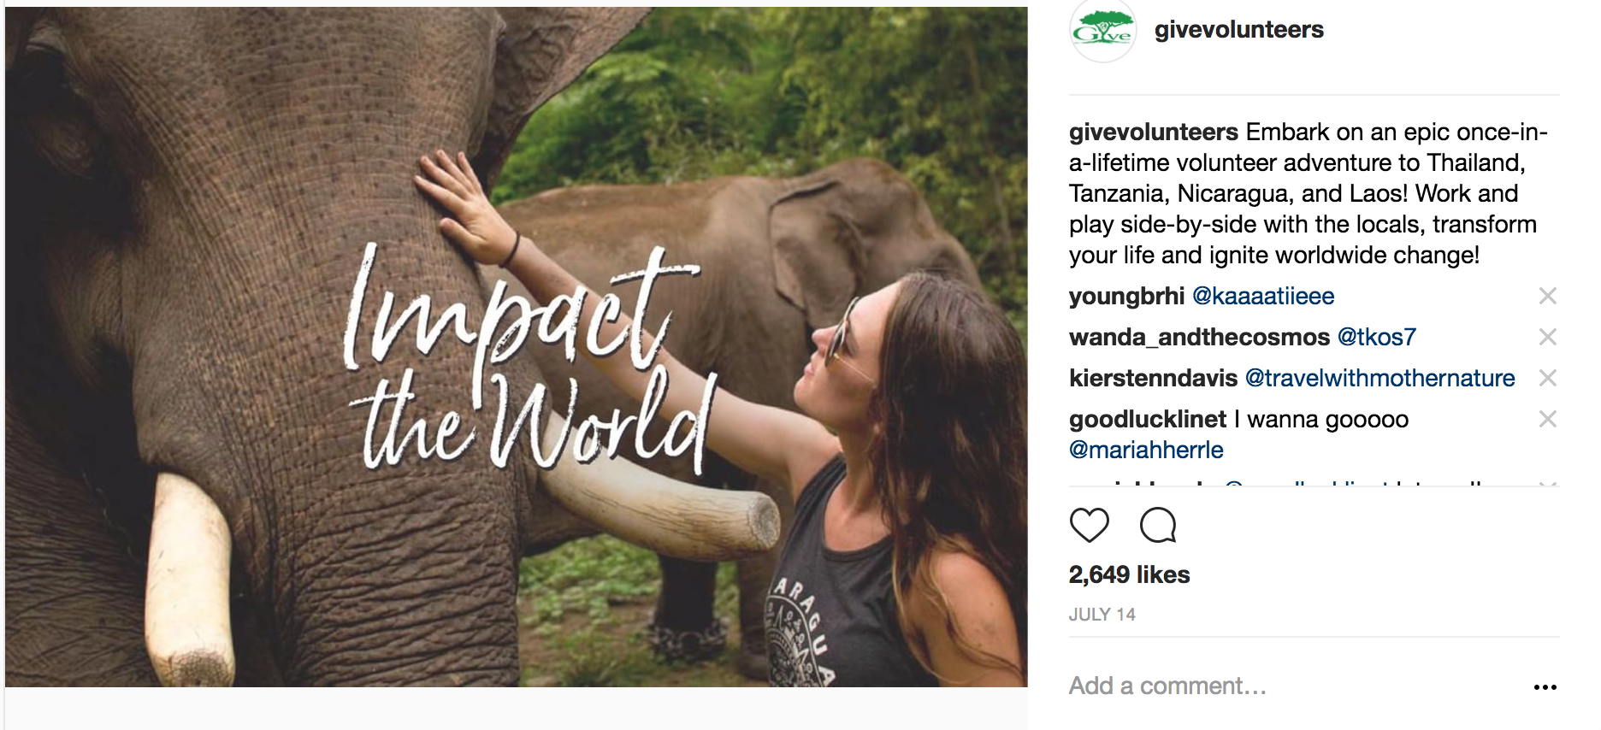Visit the @travelwithmothernature mention

pos(1379,379)
